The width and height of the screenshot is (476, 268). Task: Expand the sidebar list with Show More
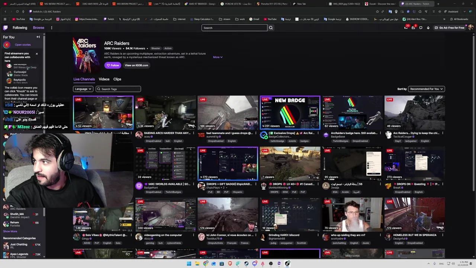pyautogui.click(x=10, y=231)
